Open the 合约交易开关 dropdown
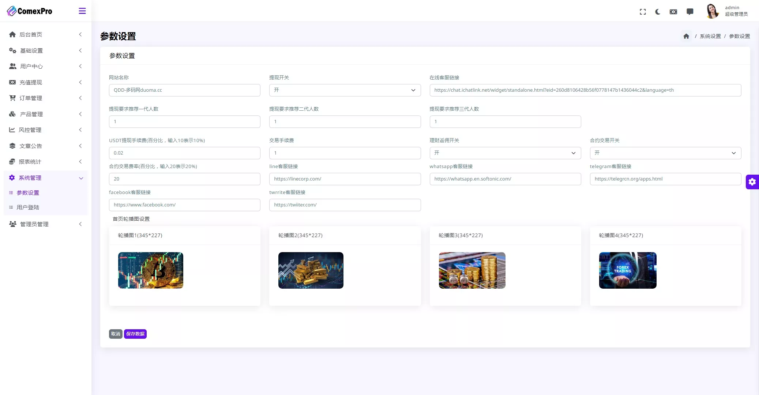Image resolution: width=759 pixels, height=395 pixels. [665, 153]
